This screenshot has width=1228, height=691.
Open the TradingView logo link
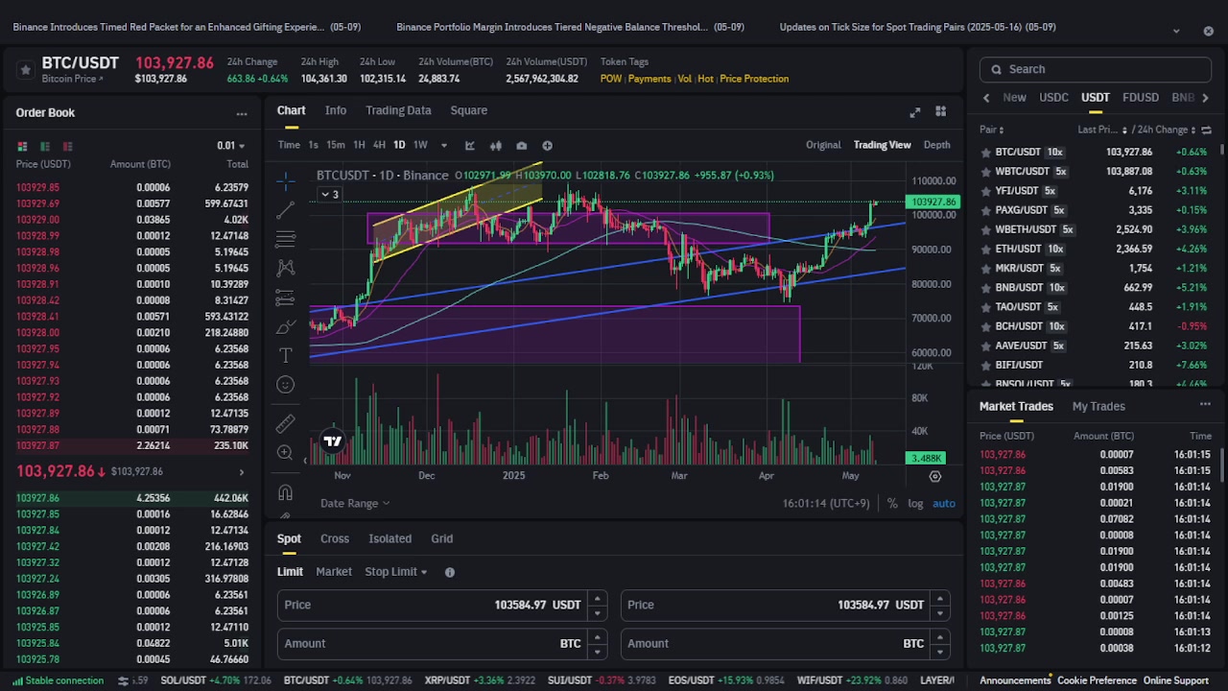point(332,441)
